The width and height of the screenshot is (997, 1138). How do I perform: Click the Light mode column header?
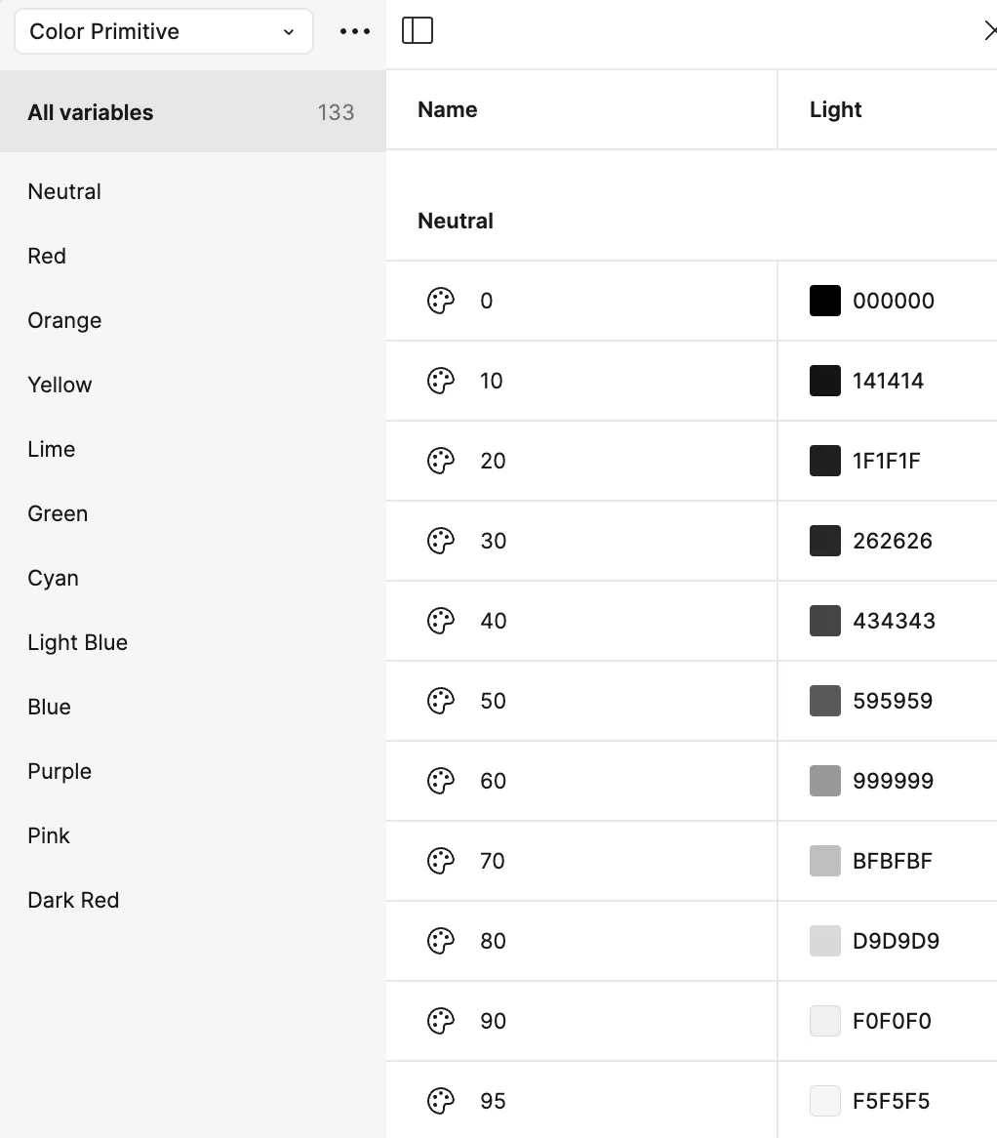[x=836, y=109]
